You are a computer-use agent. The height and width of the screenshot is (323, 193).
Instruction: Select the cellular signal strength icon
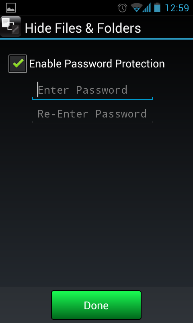147,8
